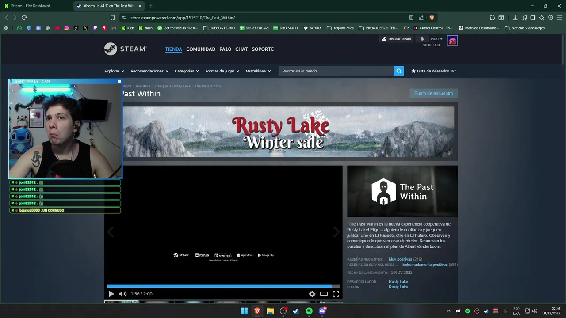Open Discord from the taskbar
The width and height of the screenshot is (566, 318).
322,311
